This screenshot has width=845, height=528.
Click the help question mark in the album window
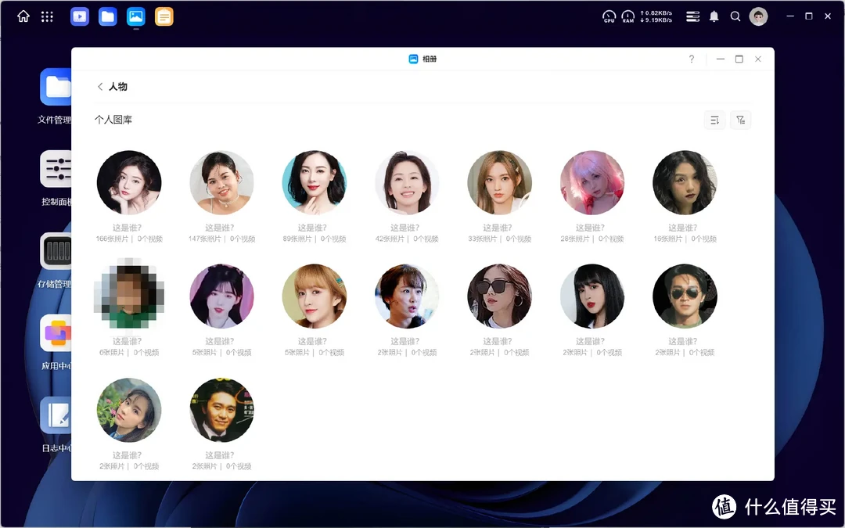click(691, 59)
